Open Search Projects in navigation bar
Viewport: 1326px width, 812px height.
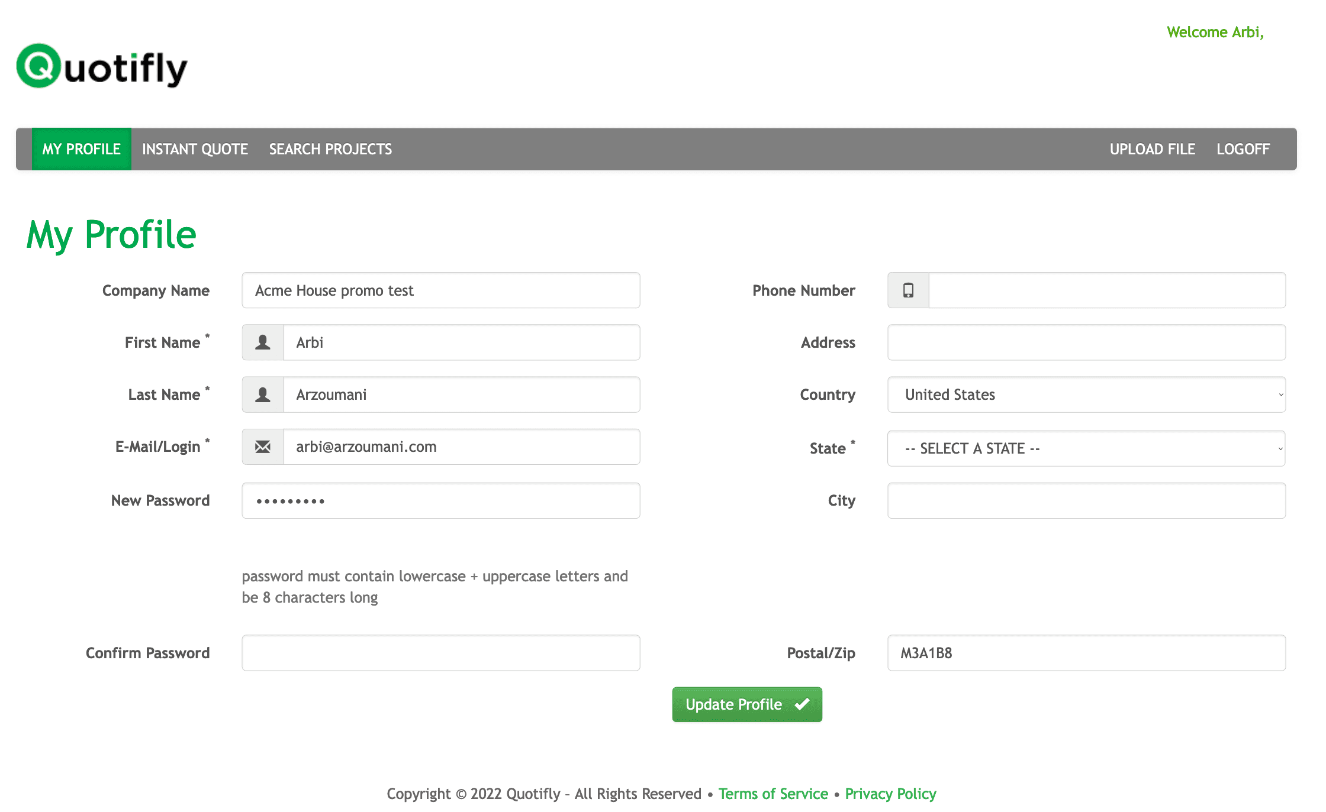click(x=330, y=149)
